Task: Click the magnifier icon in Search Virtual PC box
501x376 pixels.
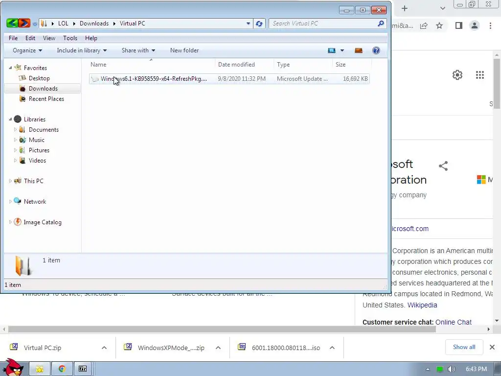Action: [381, 23]
